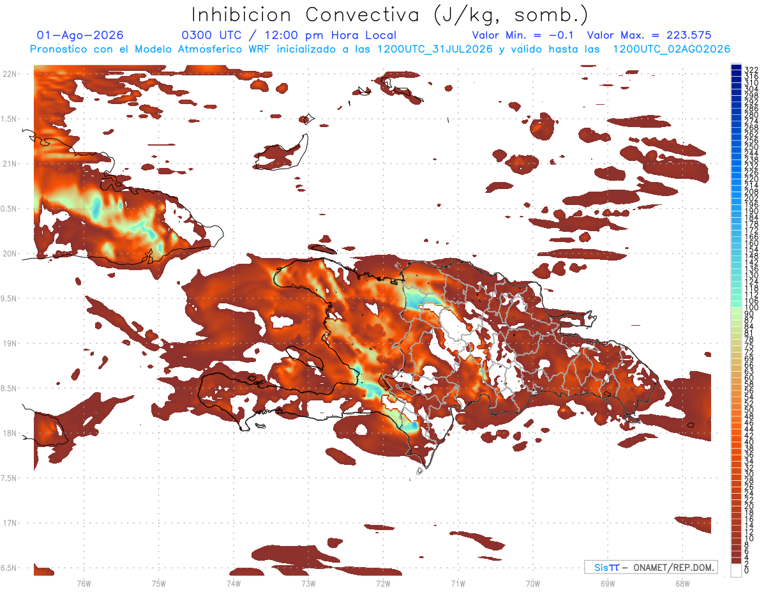Click the '72W' longitude label
This screenshot has height=592, width=766.
pyautogui.click(x=383, y=584)
